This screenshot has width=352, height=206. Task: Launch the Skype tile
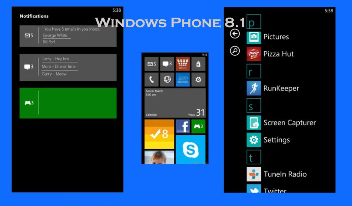tap(190, 149)
